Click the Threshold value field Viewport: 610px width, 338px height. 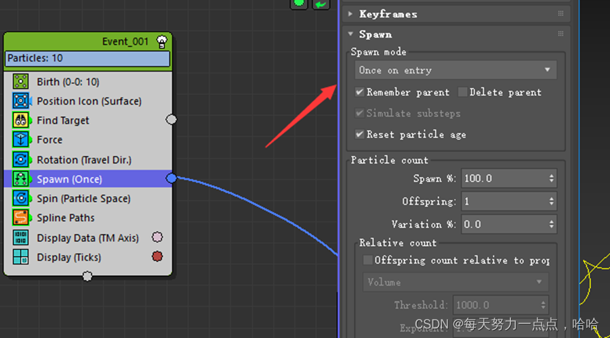pos(496,305)
